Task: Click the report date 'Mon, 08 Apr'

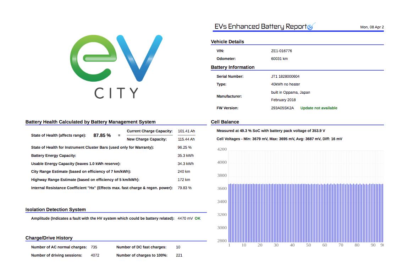Action: [372, 27]
